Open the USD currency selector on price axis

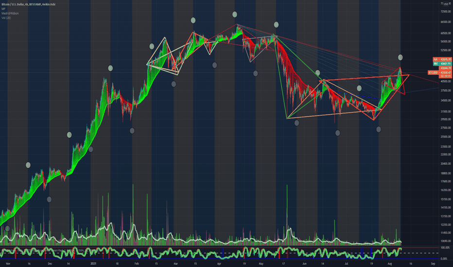(x=447, y=4)
